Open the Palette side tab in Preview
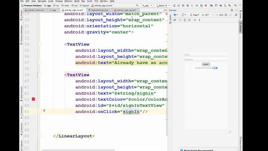 [x=170, y=19]
